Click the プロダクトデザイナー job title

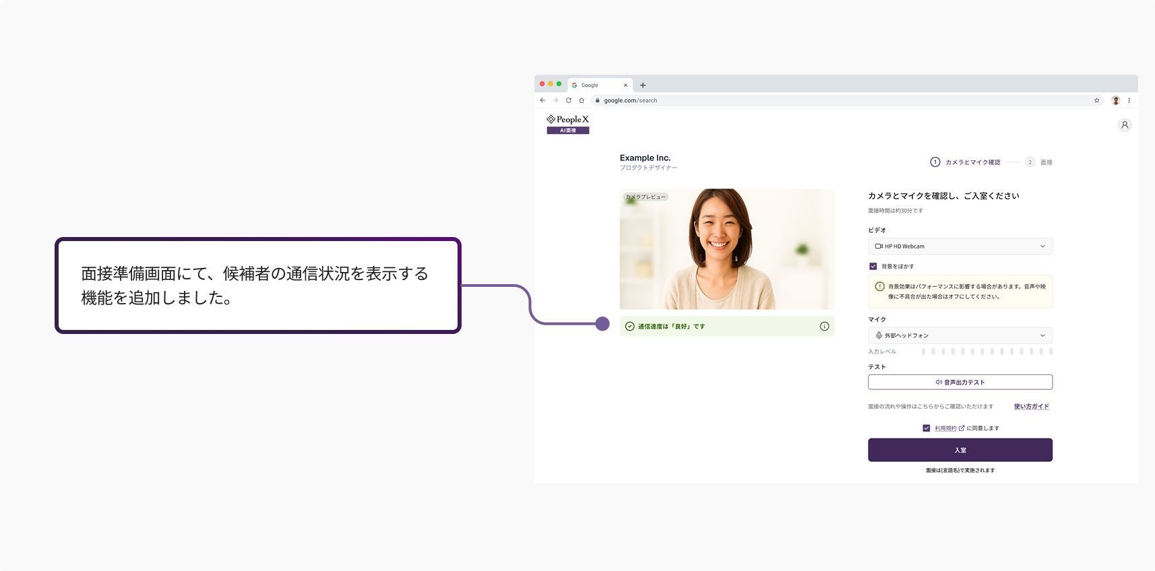(648, 168)
